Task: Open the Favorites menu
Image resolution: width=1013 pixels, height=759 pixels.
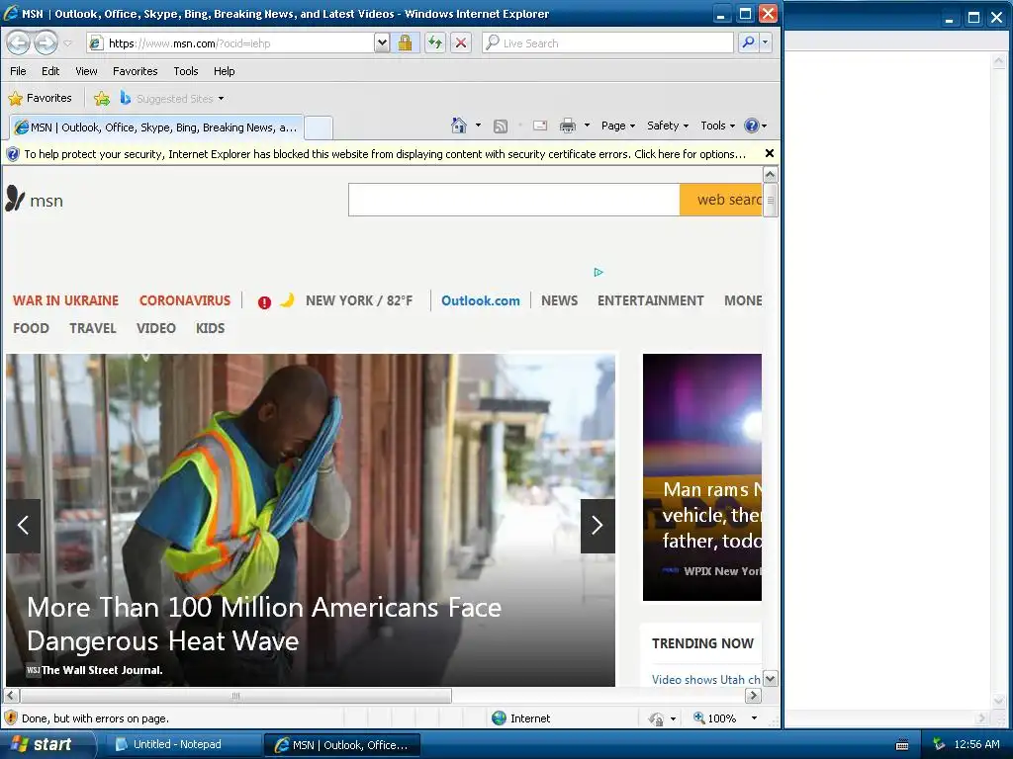Action: pyautogui.click(x=135, y=71)
